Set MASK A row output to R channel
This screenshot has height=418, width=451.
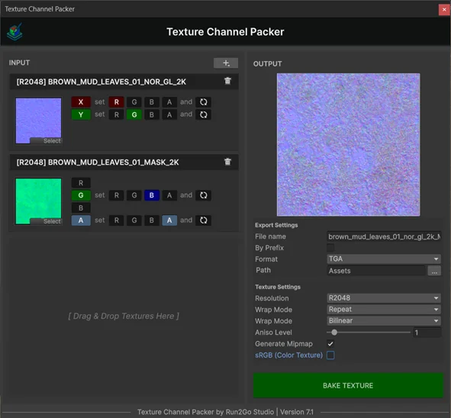coord(117,220)
